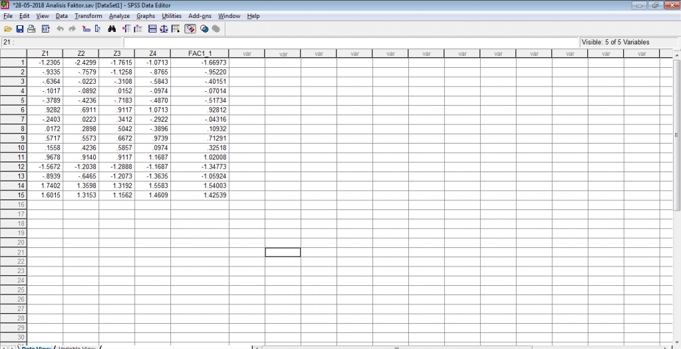The width and height of the screenshot is (681, 349).
Task: Open the Transform menu
Action: (88, 15)
